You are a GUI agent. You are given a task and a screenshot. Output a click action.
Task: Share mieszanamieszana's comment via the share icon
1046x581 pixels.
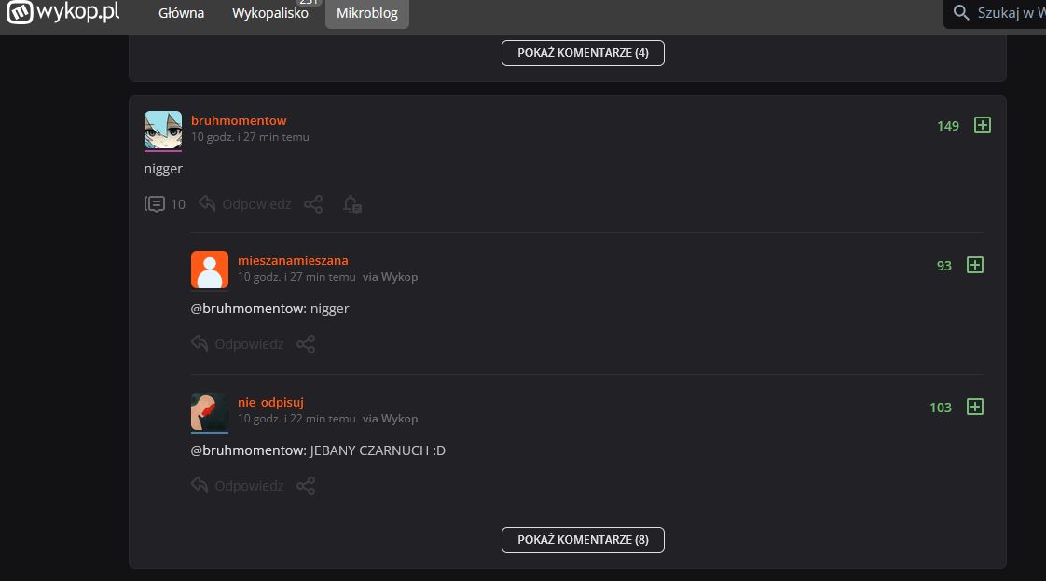pos(306,344)
